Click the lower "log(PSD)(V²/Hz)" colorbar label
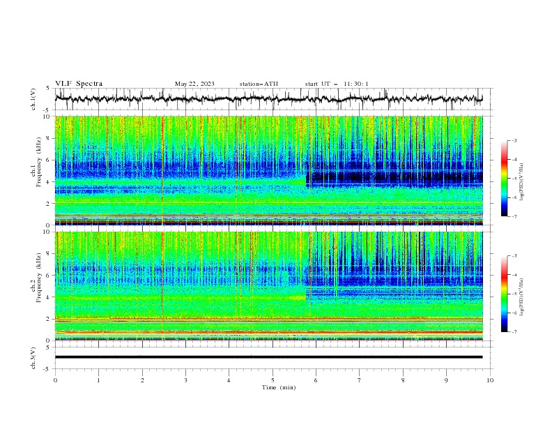 tap(521, 297)
